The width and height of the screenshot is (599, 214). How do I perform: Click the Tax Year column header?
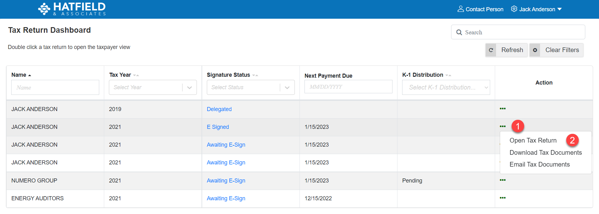(120, 75)
